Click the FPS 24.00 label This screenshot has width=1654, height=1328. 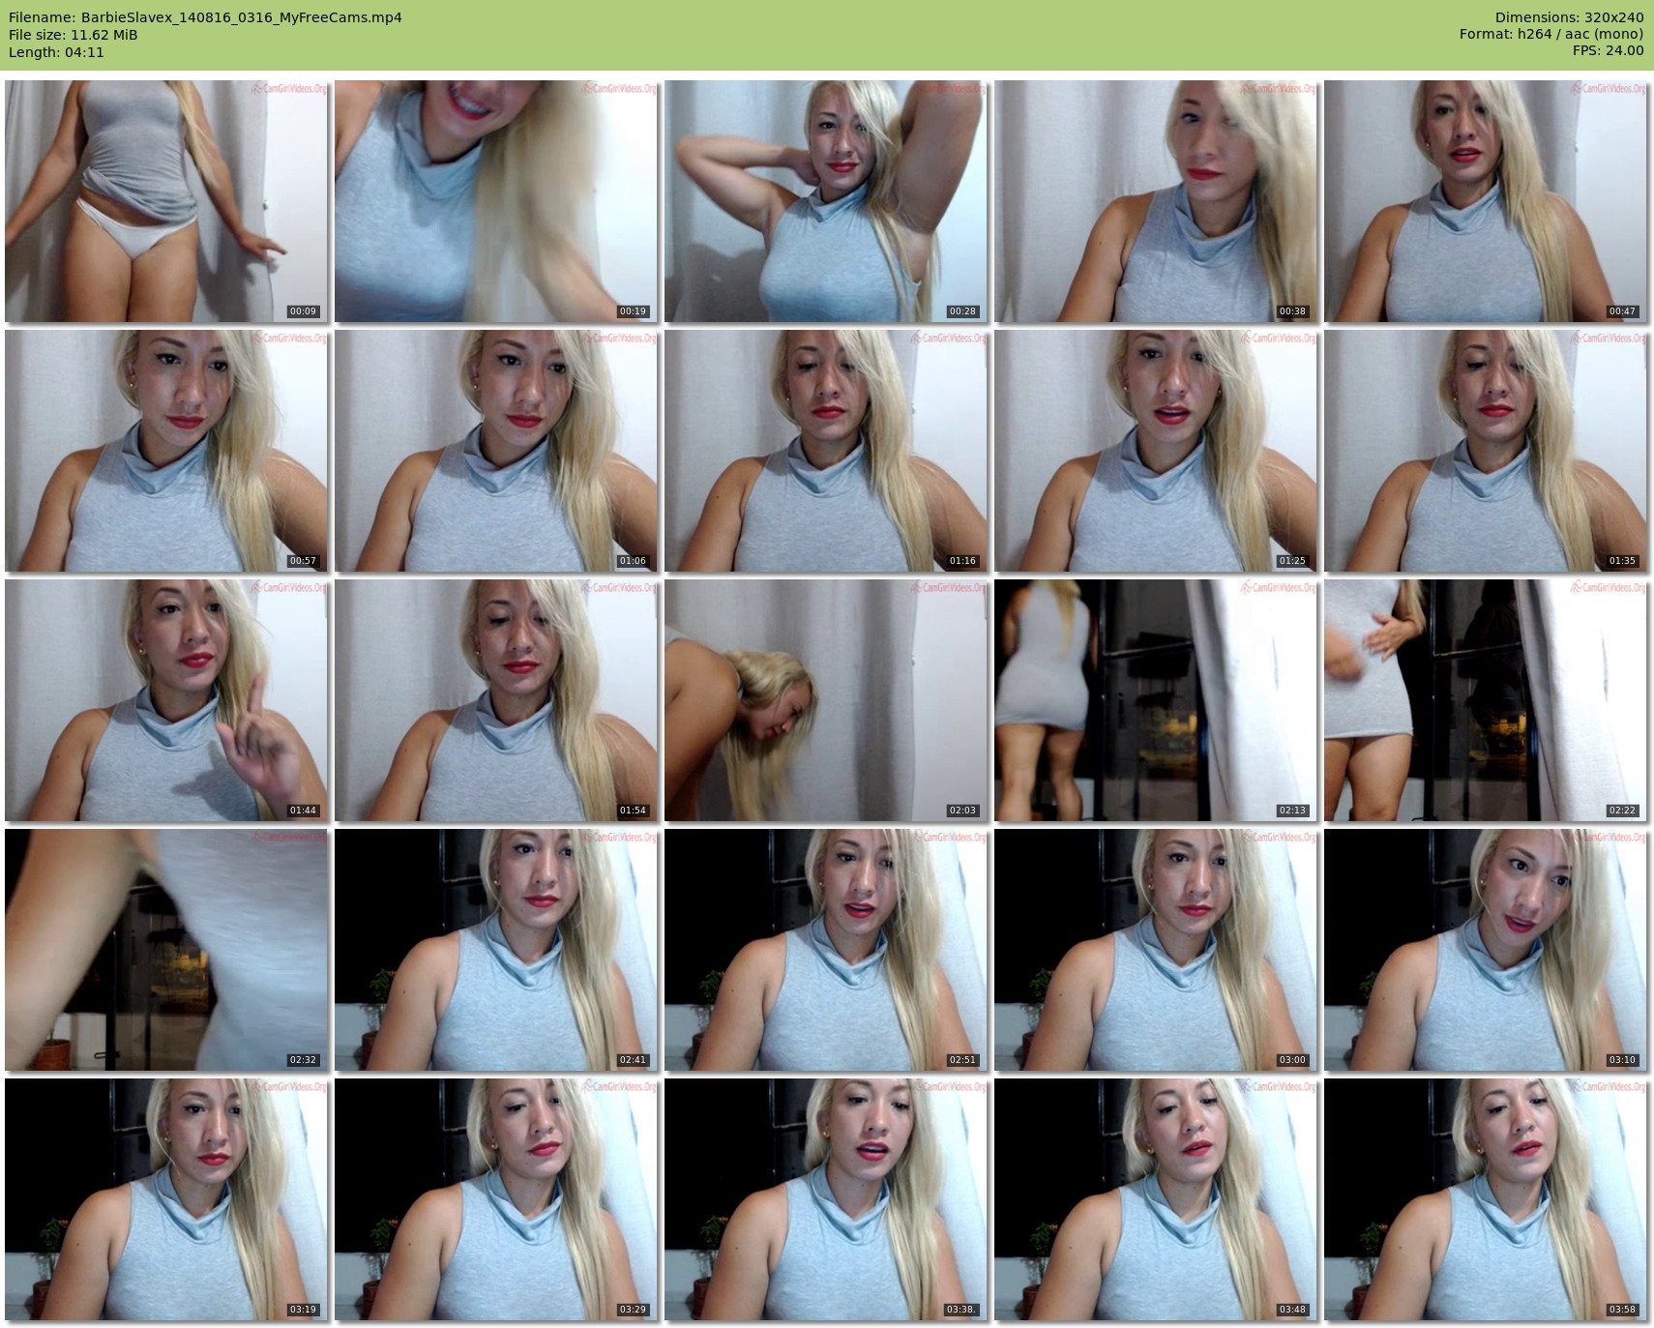tap(1608, 50)
